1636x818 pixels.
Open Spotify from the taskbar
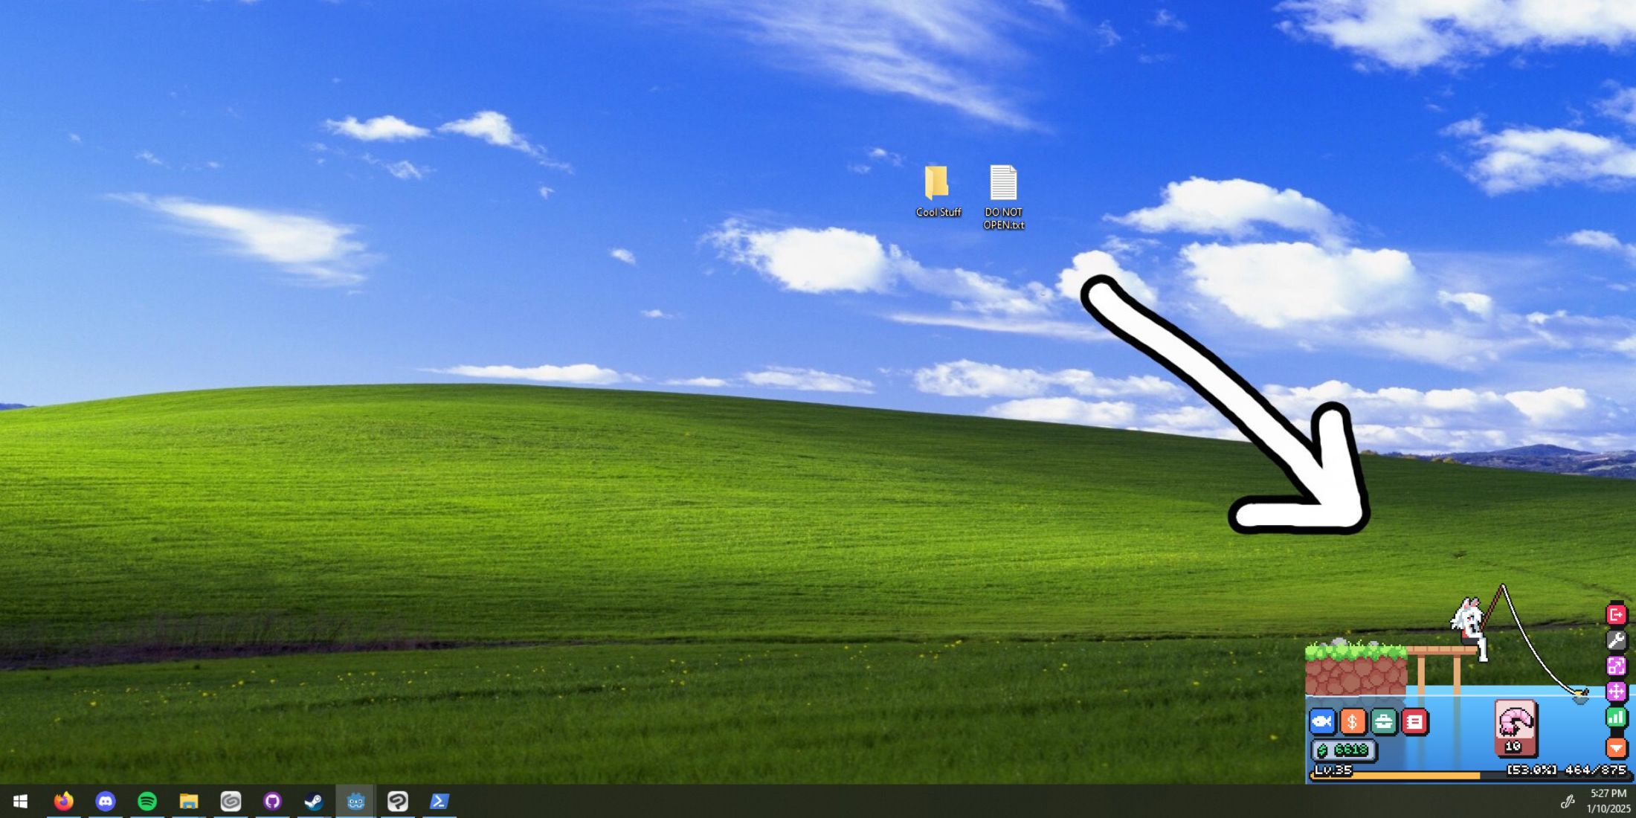tap(147, 801)
